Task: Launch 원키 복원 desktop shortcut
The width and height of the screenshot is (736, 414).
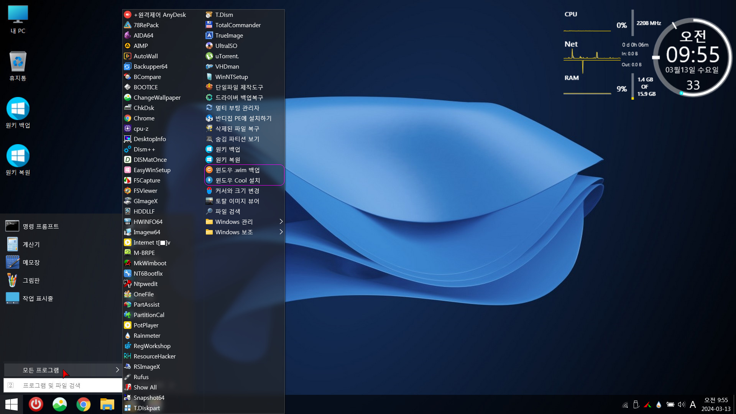Action: point(18,160)
